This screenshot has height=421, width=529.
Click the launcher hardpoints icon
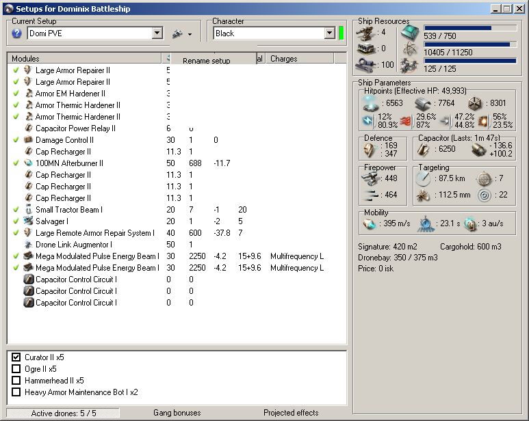(x=366, y=49)
